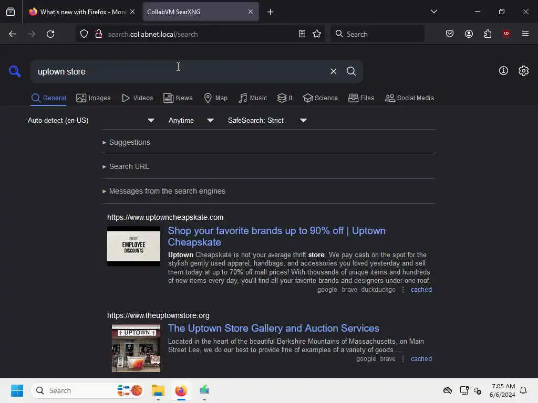Open a new browser tab
The width and height of the screenshot is (538, 403).
(270, 12)
